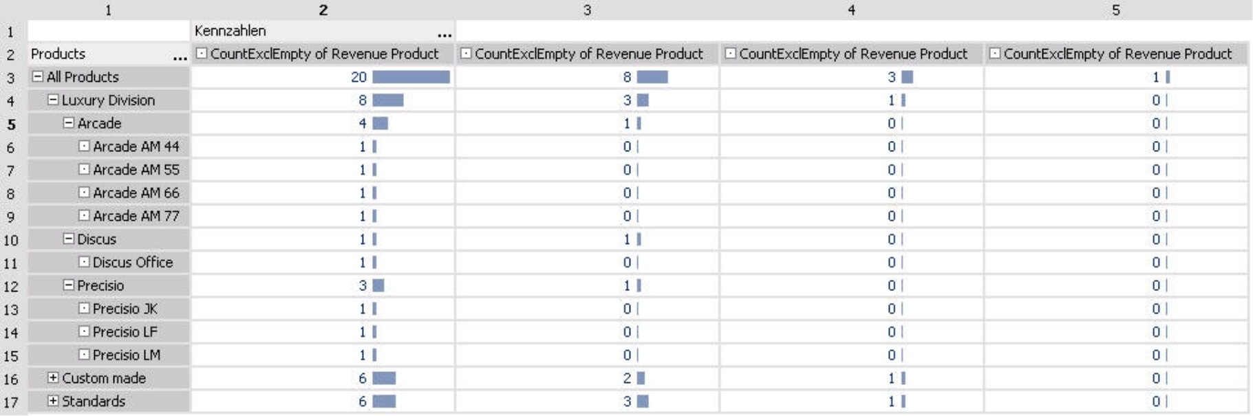Click the Luxury Division bar in column 2
The image size is (1253, 416).
[x=388, y=100]
